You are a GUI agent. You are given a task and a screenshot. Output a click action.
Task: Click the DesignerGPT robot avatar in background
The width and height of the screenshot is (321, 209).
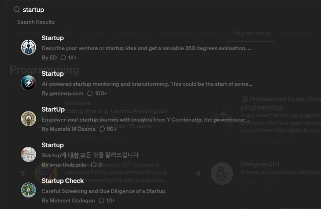tap(222, 174)
